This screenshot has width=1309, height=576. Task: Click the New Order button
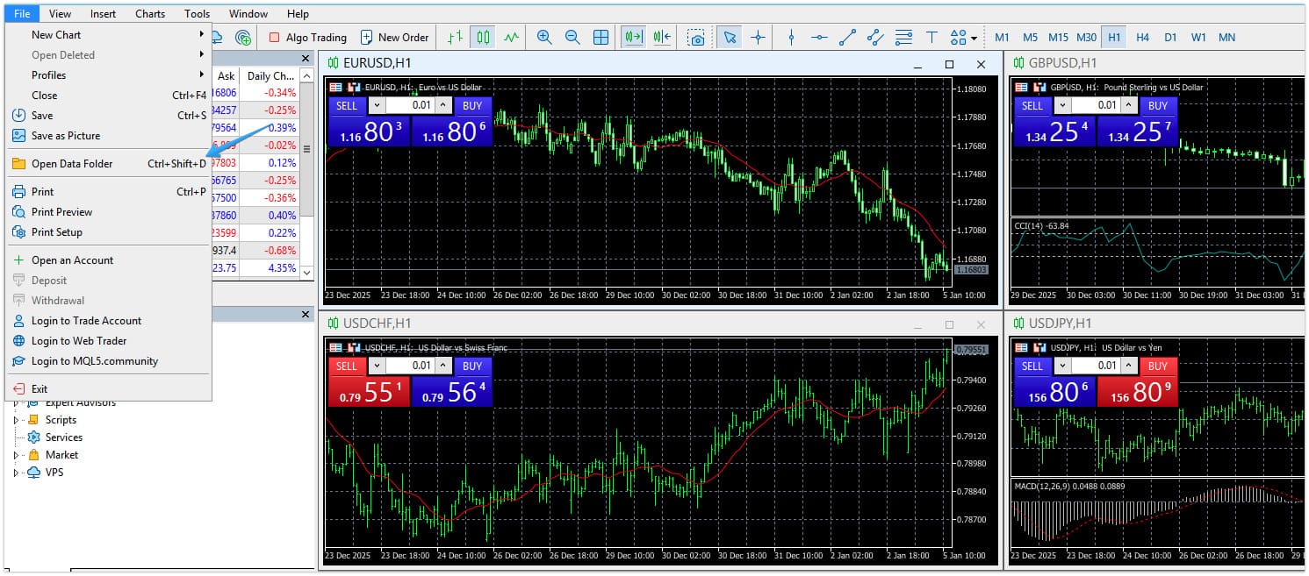(395, 37)
